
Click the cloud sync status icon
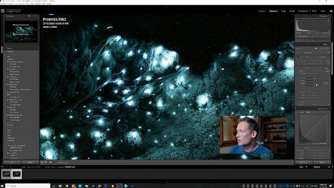[x=331, y=11]
